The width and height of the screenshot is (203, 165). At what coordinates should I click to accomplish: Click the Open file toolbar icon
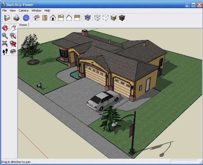[6, 18]
